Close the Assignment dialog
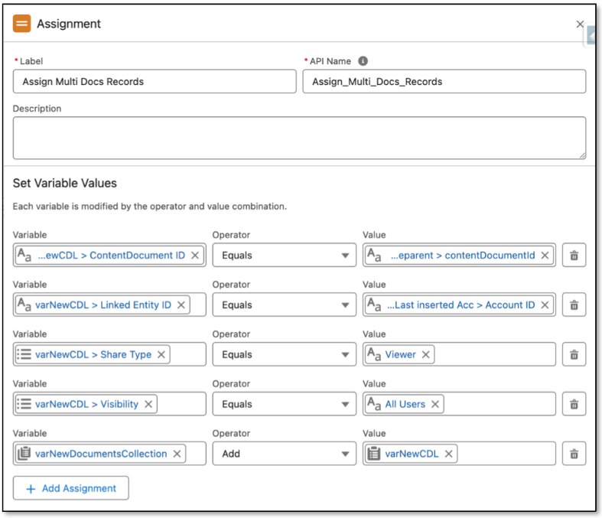This screenshot has height=518, width=602. point(580,24)
